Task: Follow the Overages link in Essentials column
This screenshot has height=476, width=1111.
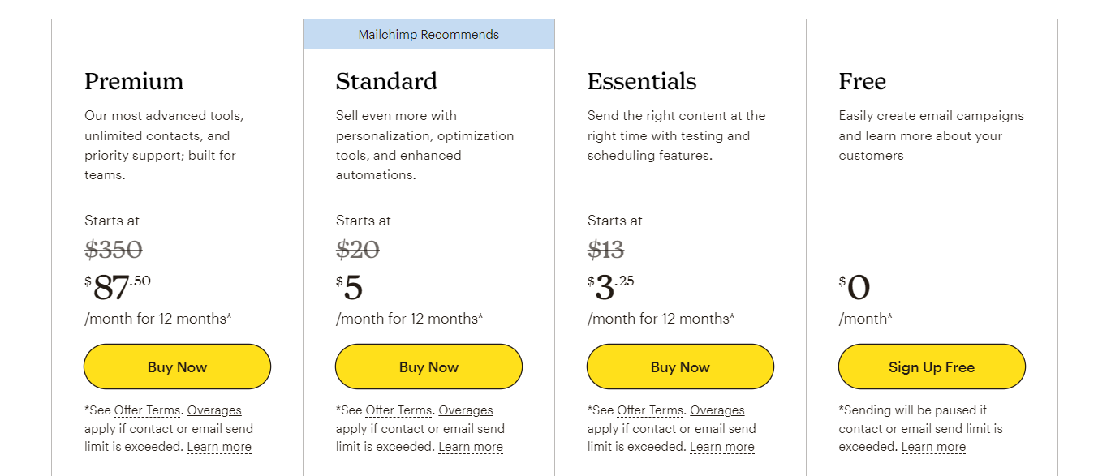Action: [x=717, y=410]
